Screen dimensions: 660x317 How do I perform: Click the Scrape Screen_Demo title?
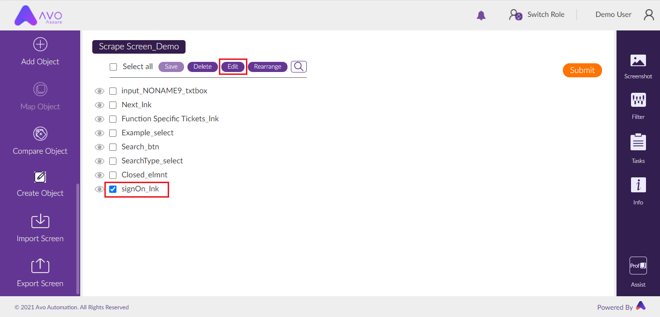(x=139, y=47)
